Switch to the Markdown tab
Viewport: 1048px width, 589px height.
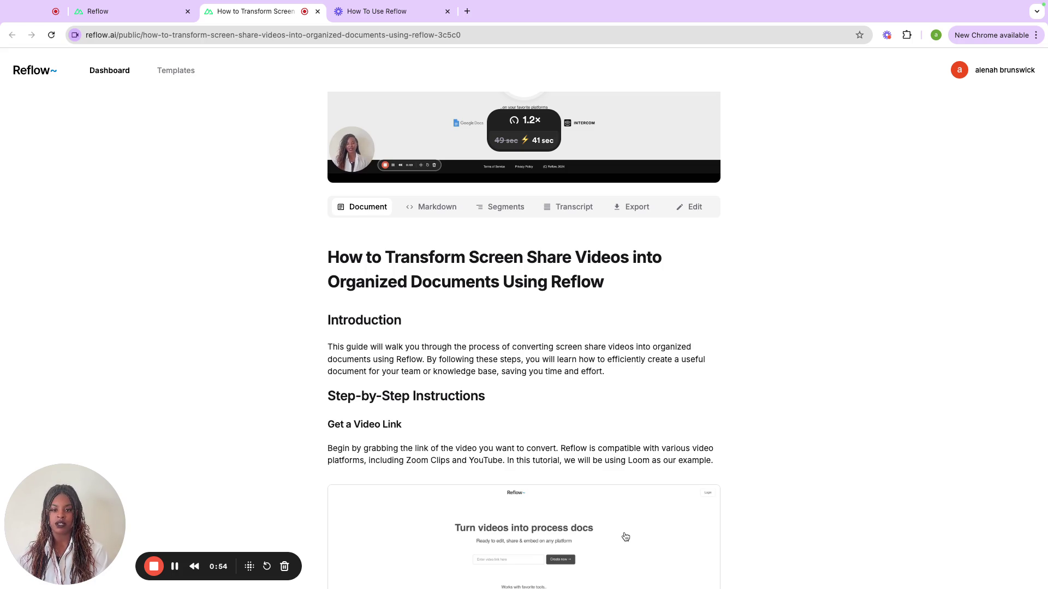(x=431, y=207)
